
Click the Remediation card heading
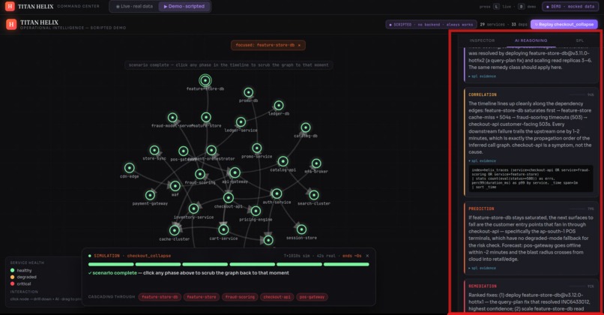click(483, 286)
